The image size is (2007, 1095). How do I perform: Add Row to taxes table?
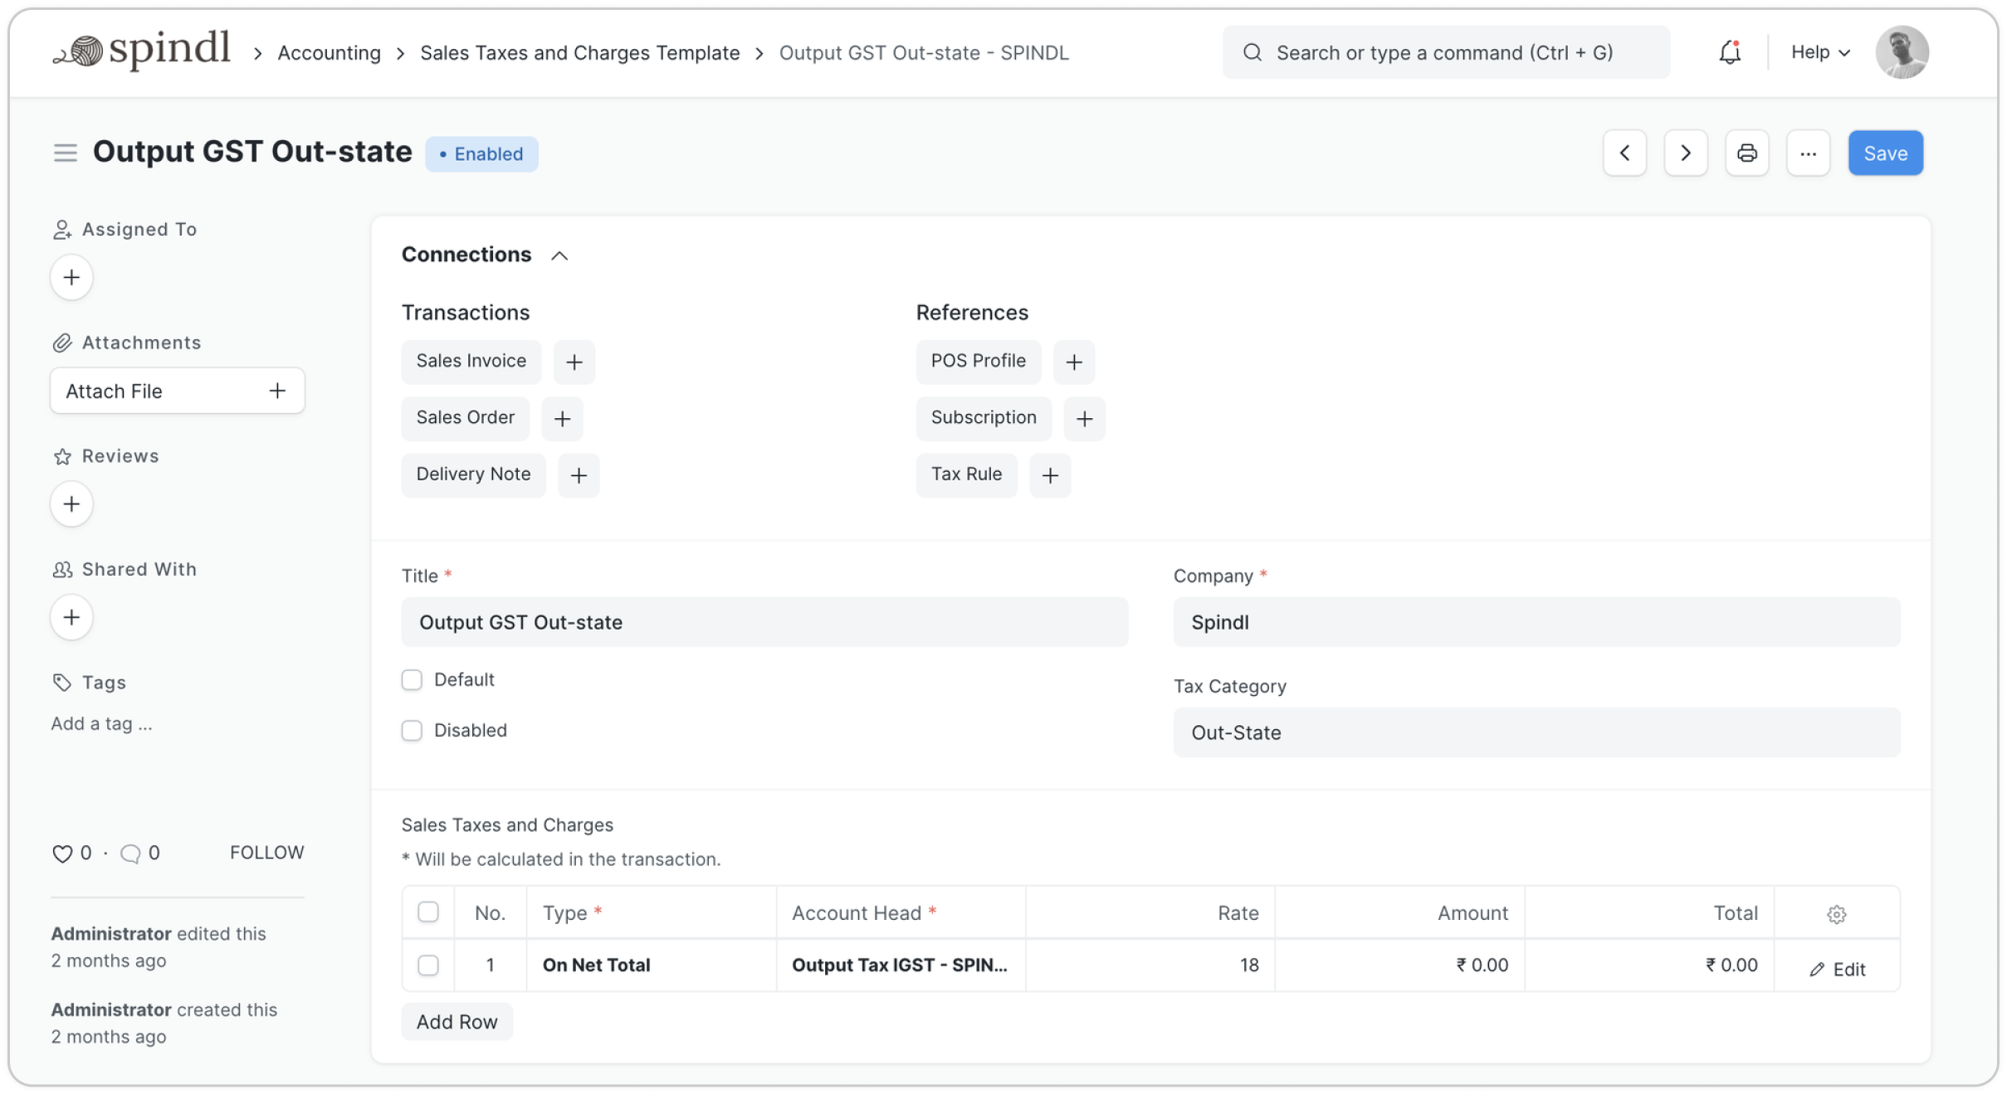(x=457, y=1022)
